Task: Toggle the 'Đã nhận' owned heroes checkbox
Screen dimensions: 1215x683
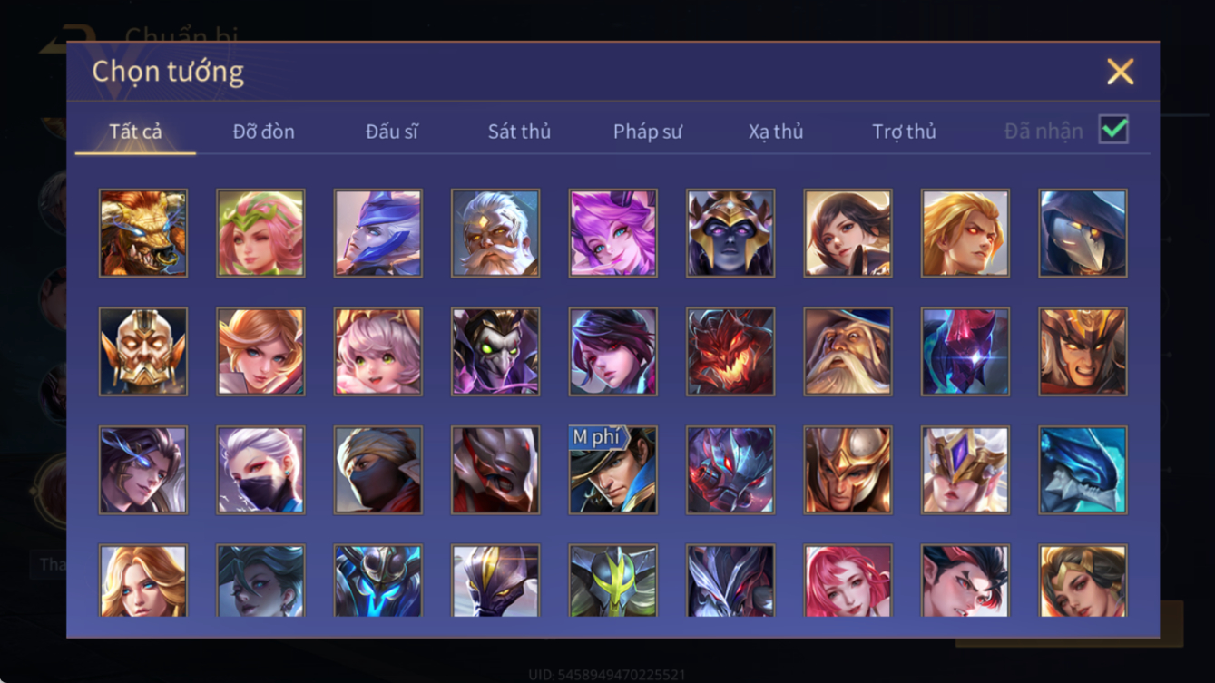Action: [x=1113, y=130]
